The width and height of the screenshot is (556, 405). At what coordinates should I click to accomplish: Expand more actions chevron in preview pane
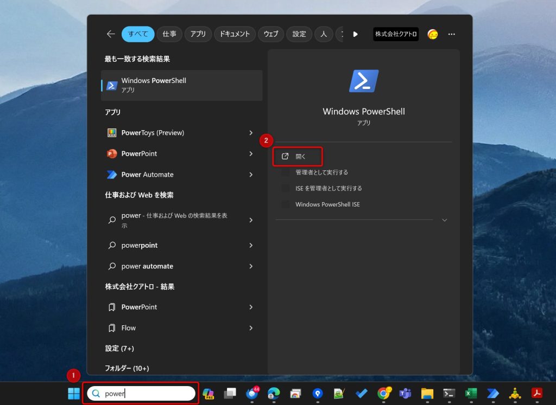coord(444,220)
